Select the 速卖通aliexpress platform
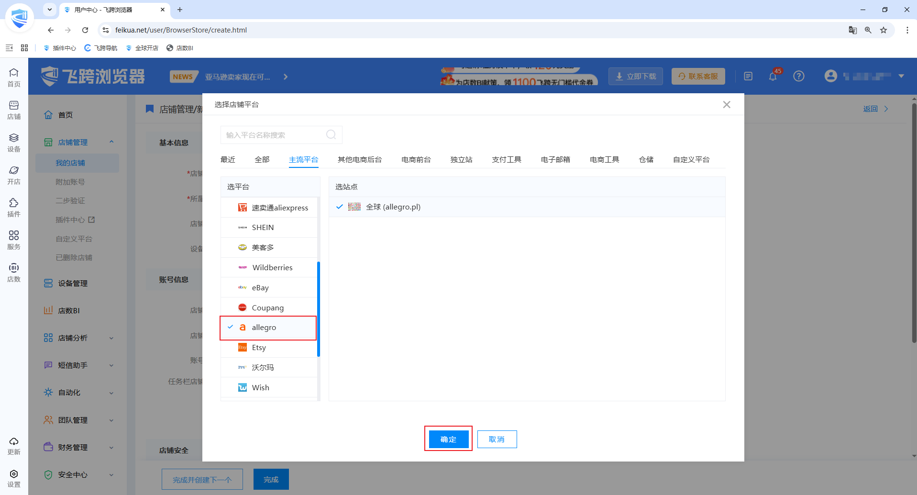Screen dimensions: 917x495 tap(268, 208)
